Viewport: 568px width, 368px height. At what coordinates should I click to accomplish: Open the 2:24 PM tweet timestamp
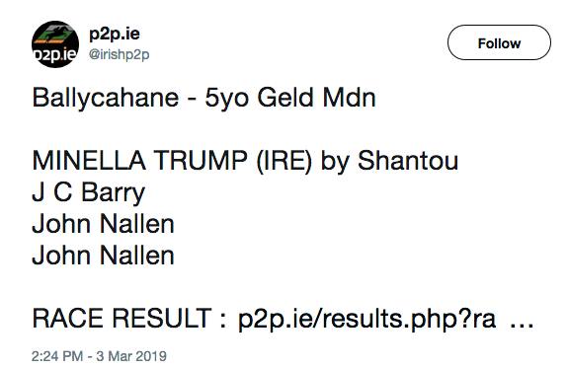coord(57,356)
